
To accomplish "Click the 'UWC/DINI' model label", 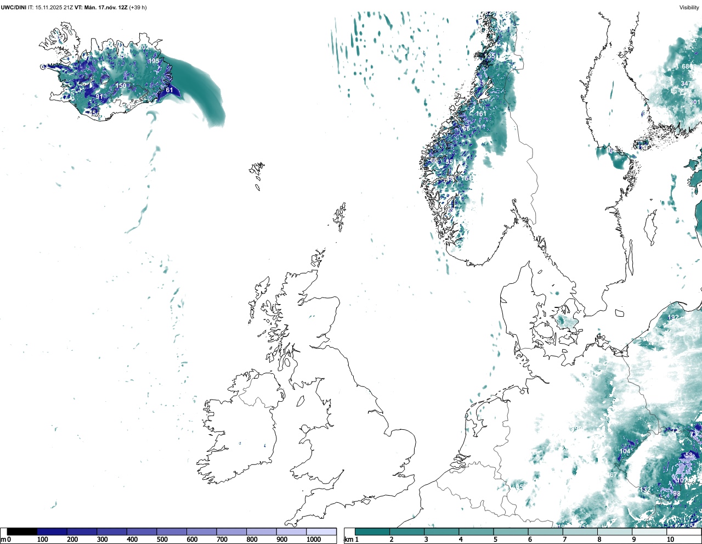I will (x=13, y=7).
